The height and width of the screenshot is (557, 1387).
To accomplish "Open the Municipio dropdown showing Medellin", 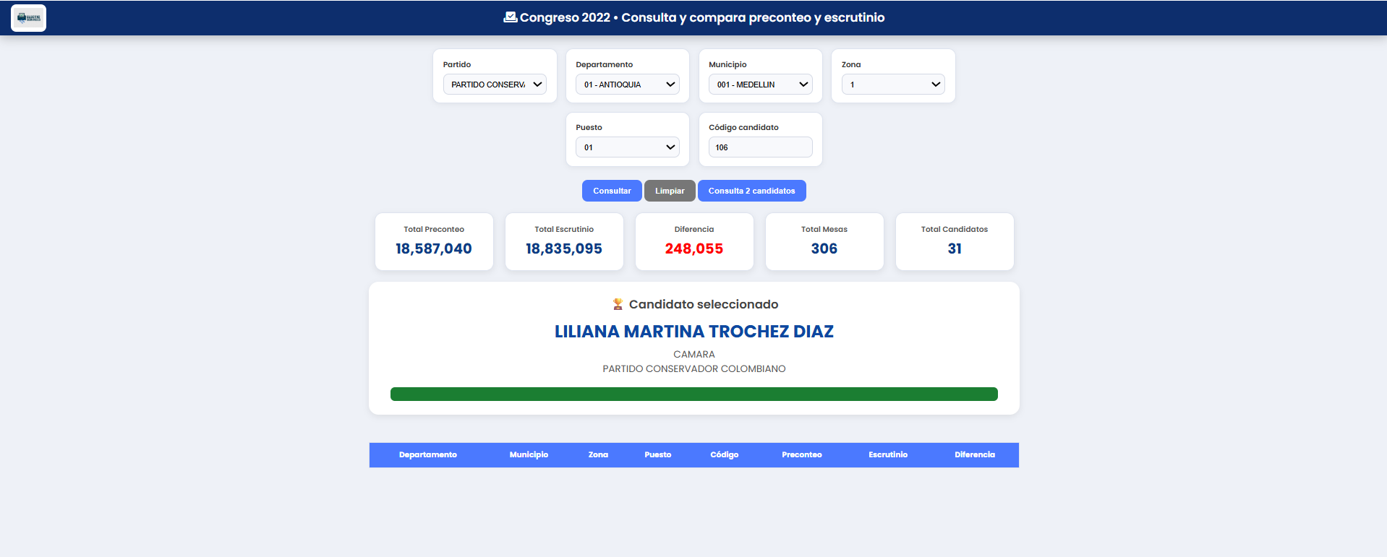I will (760, 85).
